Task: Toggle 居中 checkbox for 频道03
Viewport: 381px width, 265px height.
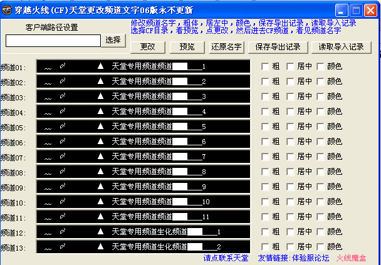Action: click(x=290, y=96)
